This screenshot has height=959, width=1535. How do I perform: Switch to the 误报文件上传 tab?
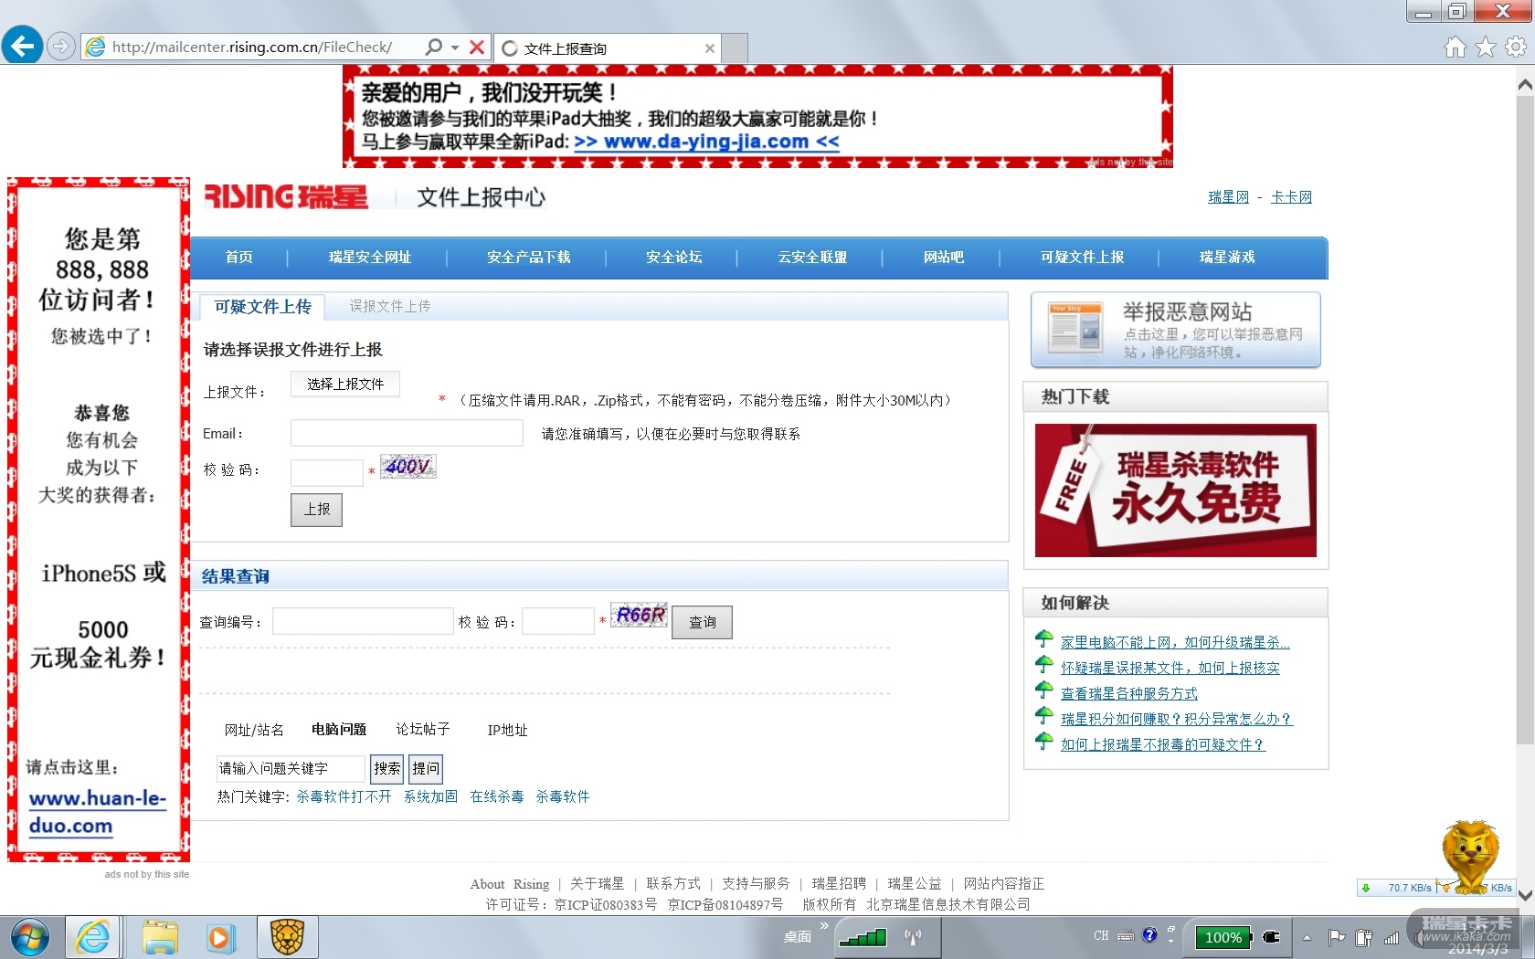point(390,307)
